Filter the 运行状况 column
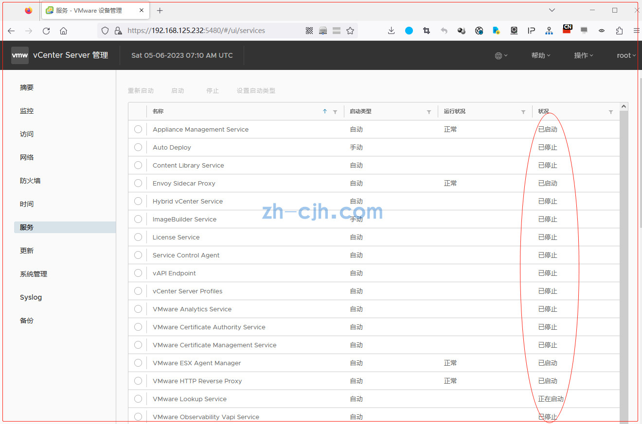 tap(523, 112)
